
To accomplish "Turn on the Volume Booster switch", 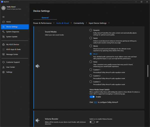I will click(x=92, y=122).
